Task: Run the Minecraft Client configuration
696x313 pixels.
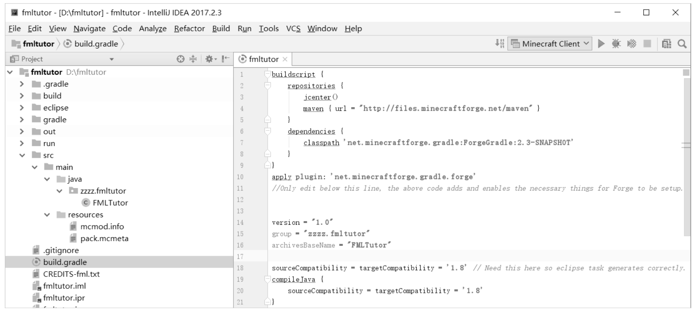Action: 601,44
